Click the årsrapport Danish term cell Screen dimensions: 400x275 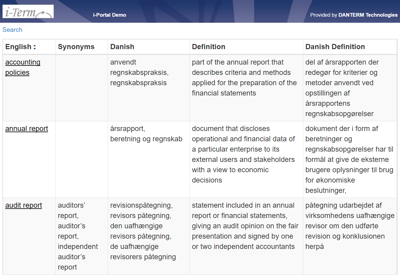tap(149, 159)
